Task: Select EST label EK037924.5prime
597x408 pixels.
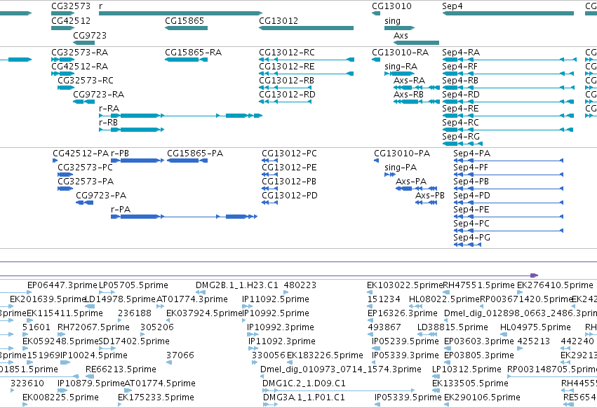Action: (204, 313)
